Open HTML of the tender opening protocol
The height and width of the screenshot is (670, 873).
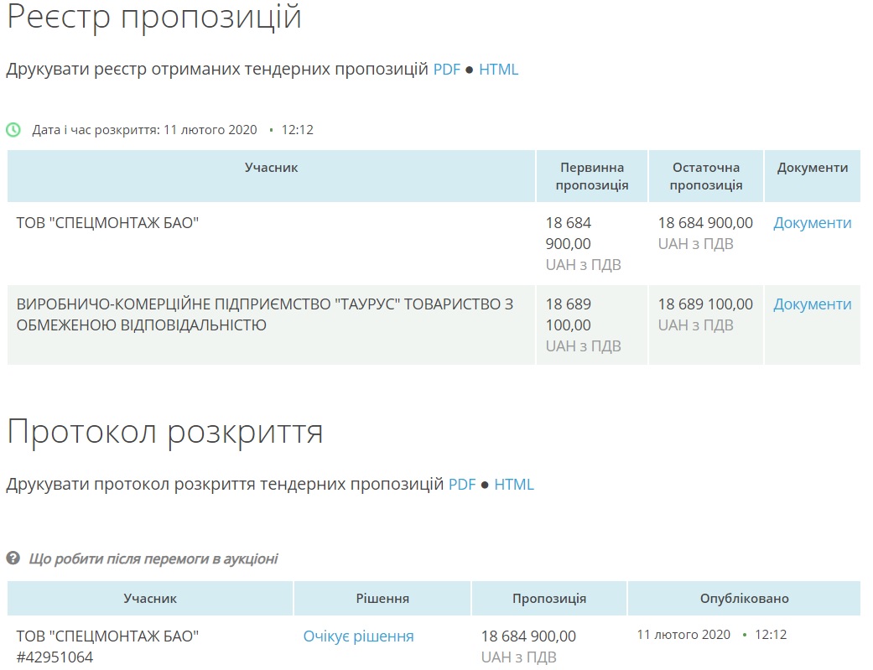tap(514, 485)
